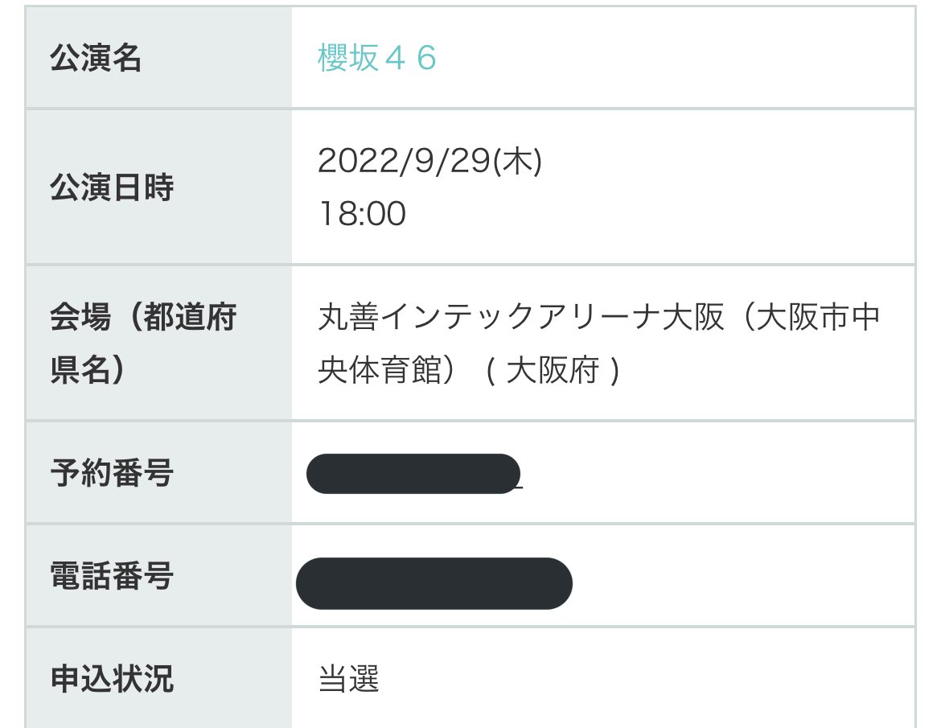Click the 18:00 start time text
The height and width of the screenshot is (728, 941).
tap(363, 214)
